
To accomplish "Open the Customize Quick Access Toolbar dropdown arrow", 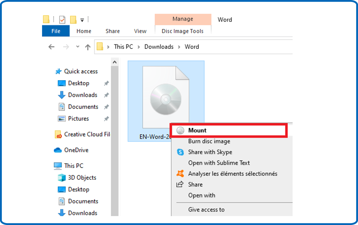I will 82,21.
